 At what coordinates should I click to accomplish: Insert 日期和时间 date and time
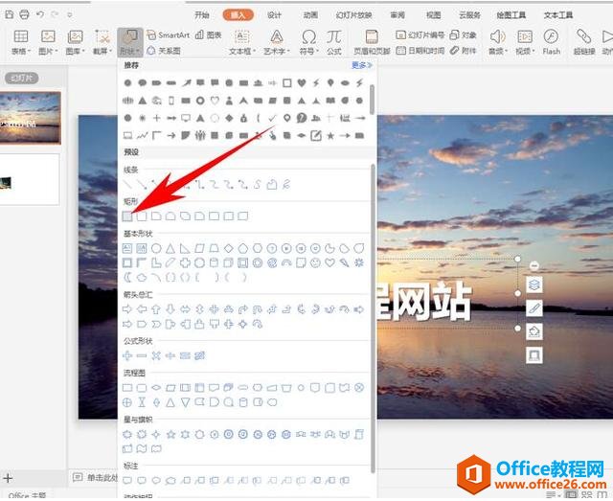[x=420, y=51]
